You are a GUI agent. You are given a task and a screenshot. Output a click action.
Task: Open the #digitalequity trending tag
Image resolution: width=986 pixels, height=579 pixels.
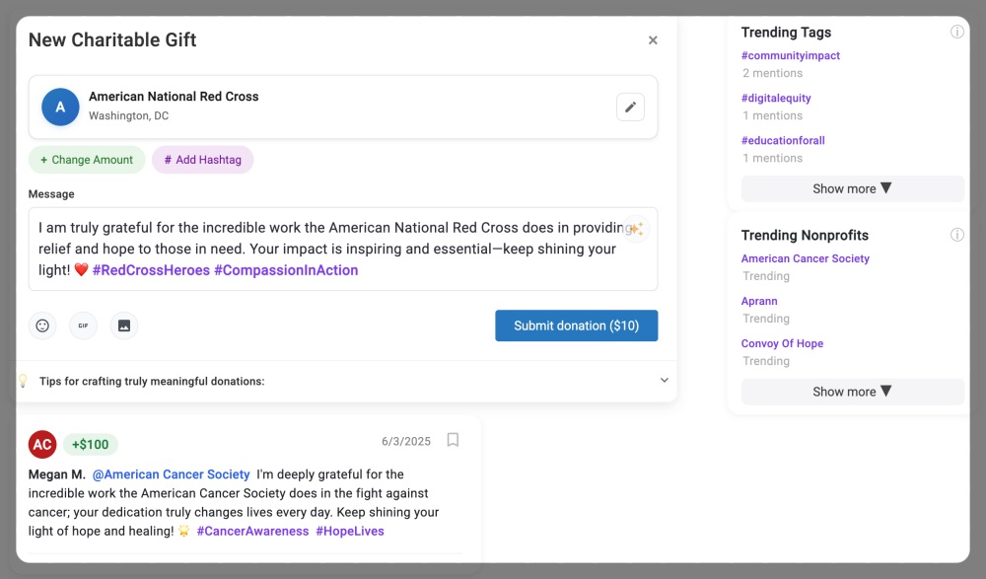(775, 99)
